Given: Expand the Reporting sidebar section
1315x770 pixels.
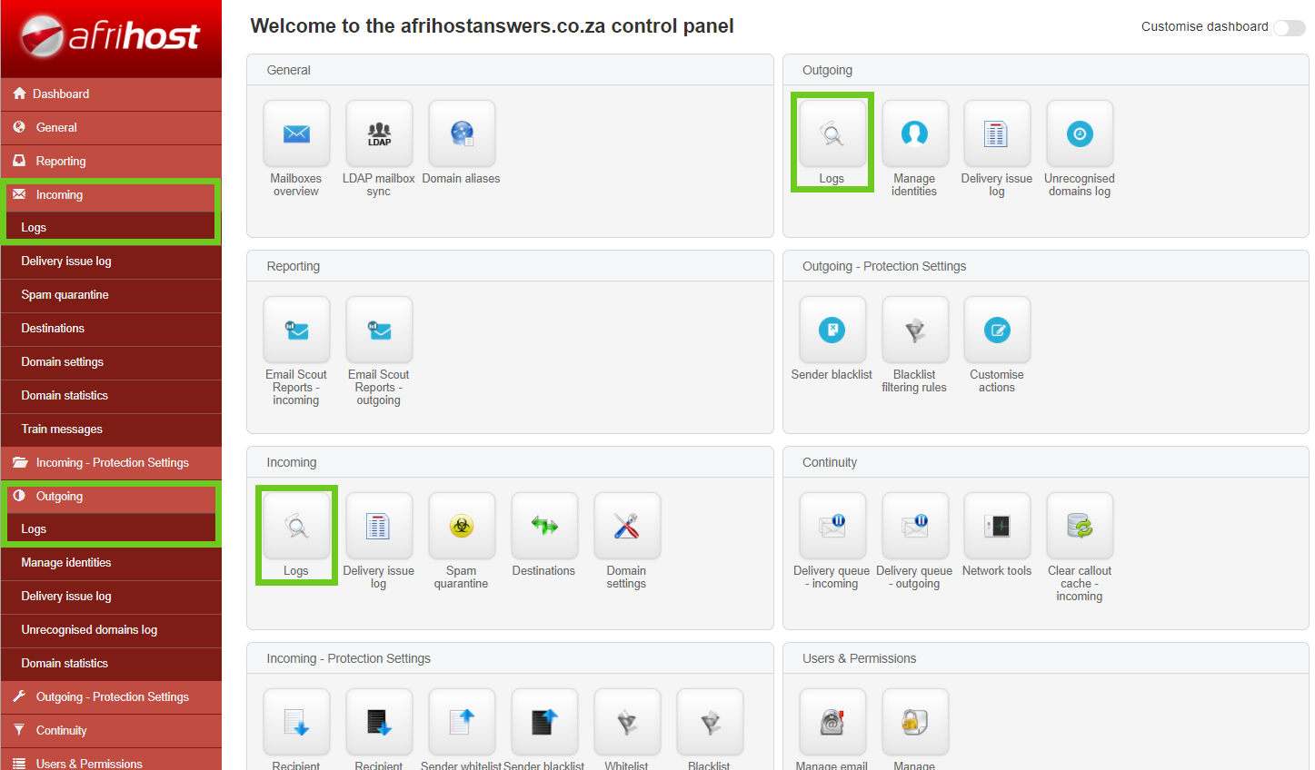Looking at the screenshot, I should [x=61, y=162].
